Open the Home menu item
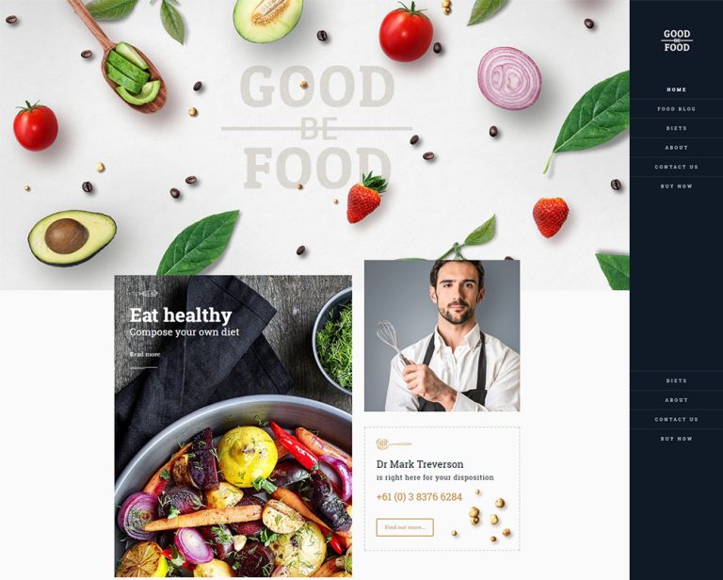Image resolution: width=723 pixels, height=580 pixels. pyautogui.click(x=676, y=89)
